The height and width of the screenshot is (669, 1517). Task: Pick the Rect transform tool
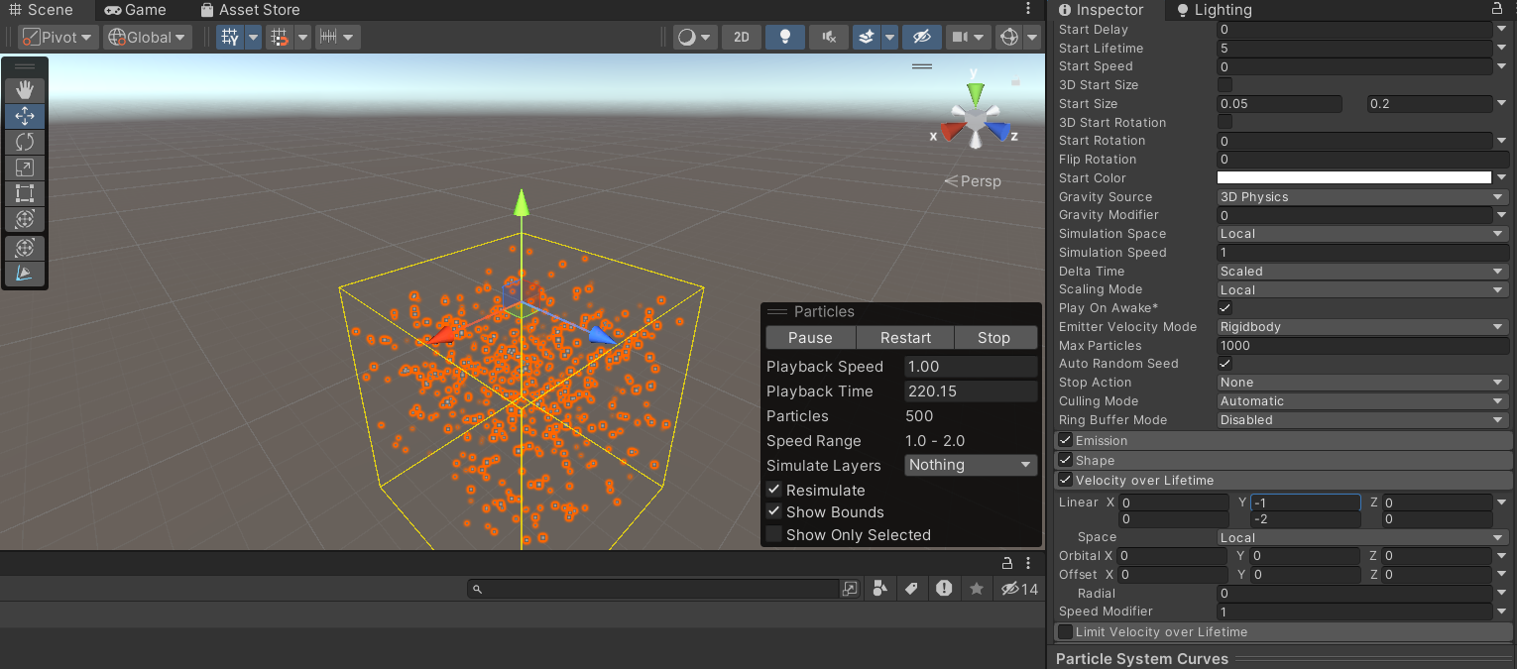click(x=25, y=194)
